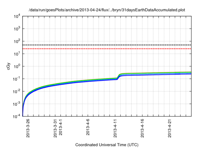Click the 10^2 y-axis tick label

pos(17,41)
